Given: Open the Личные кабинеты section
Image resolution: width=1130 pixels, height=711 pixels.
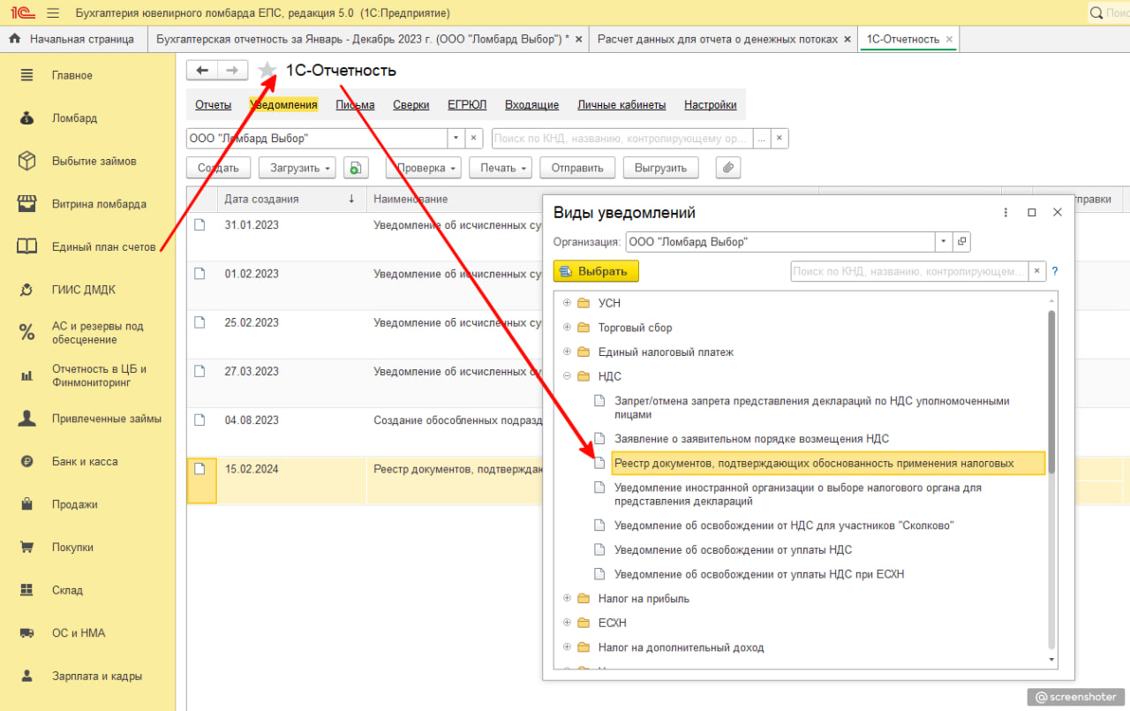Looking at the screenshot, I should [x=621, y=104].
